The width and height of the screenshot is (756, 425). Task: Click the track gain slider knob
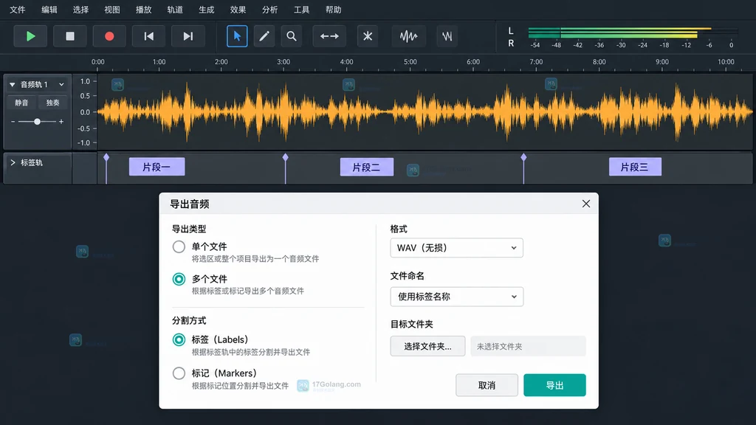(37, 122)
